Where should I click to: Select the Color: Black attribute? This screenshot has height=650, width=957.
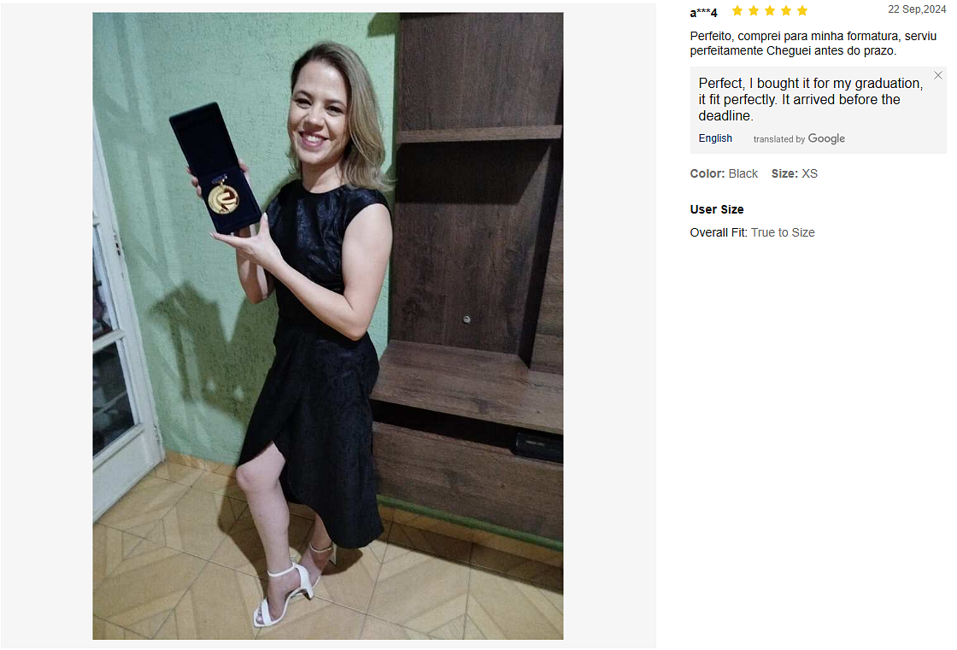(724, 173)
